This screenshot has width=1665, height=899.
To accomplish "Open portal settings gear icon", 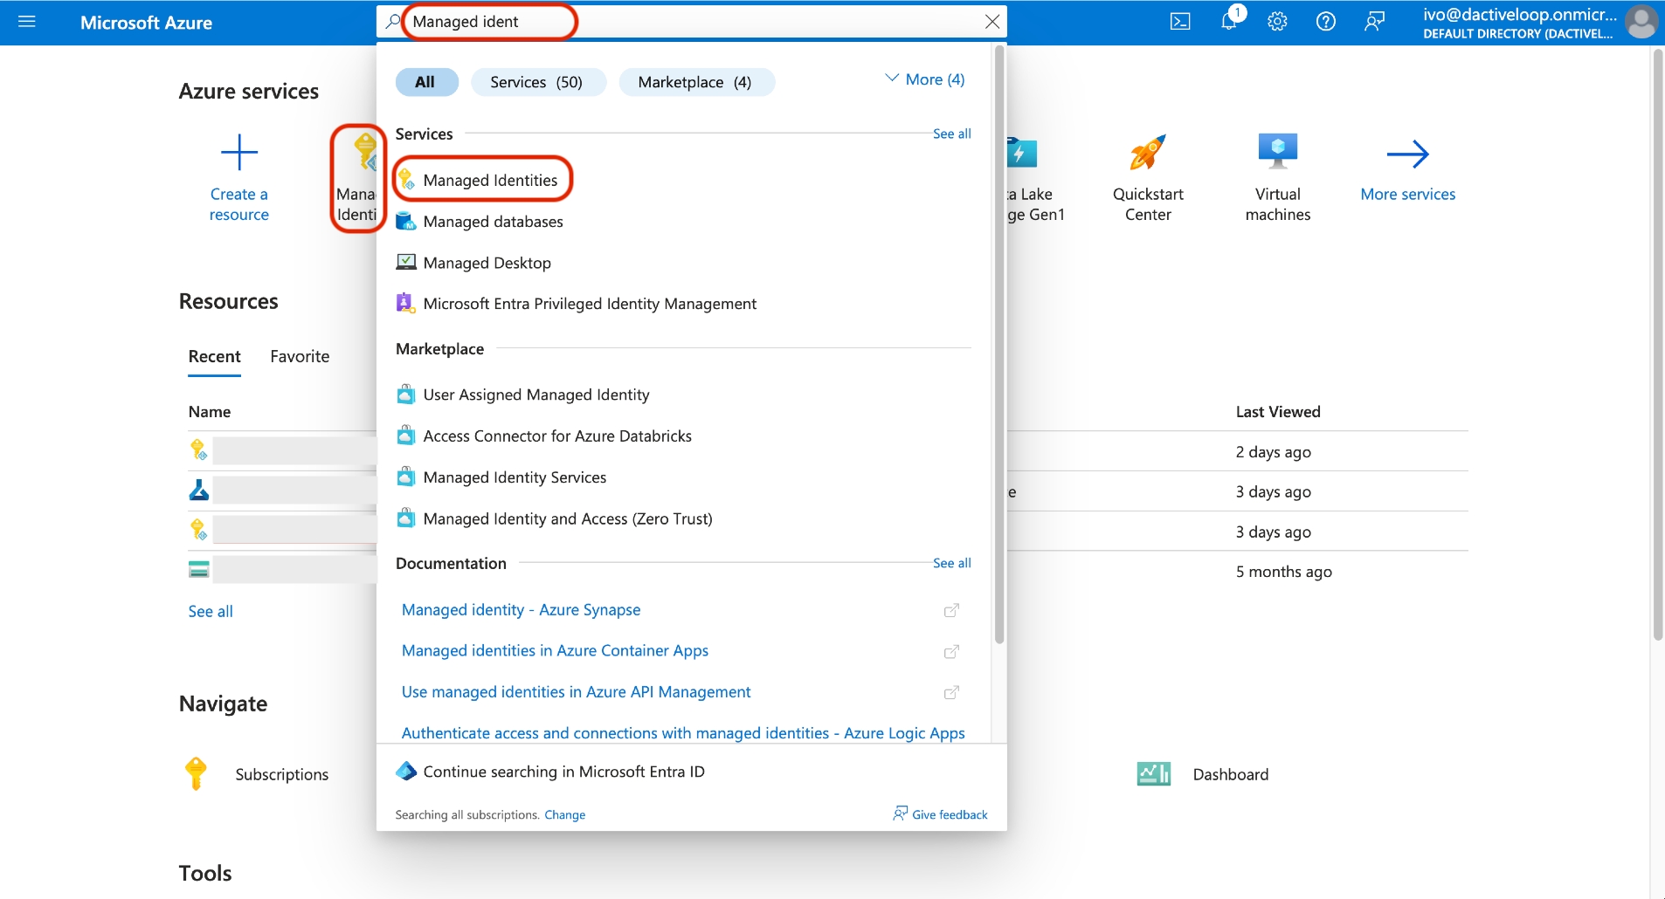I will 1277,22.
